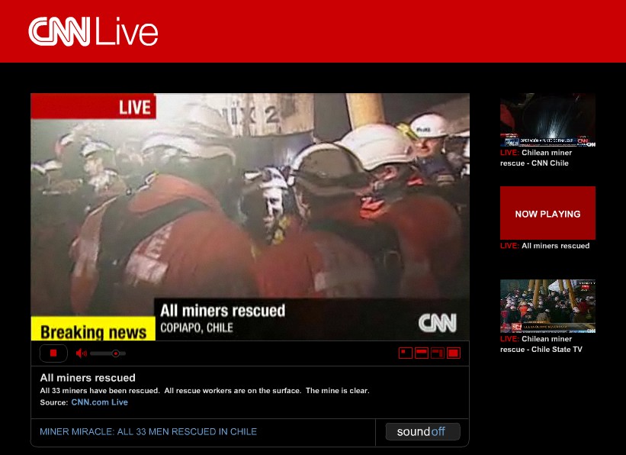Select the 'All miners rescued' video title
The width and height of the screenshot is (626, 455).
88,378
